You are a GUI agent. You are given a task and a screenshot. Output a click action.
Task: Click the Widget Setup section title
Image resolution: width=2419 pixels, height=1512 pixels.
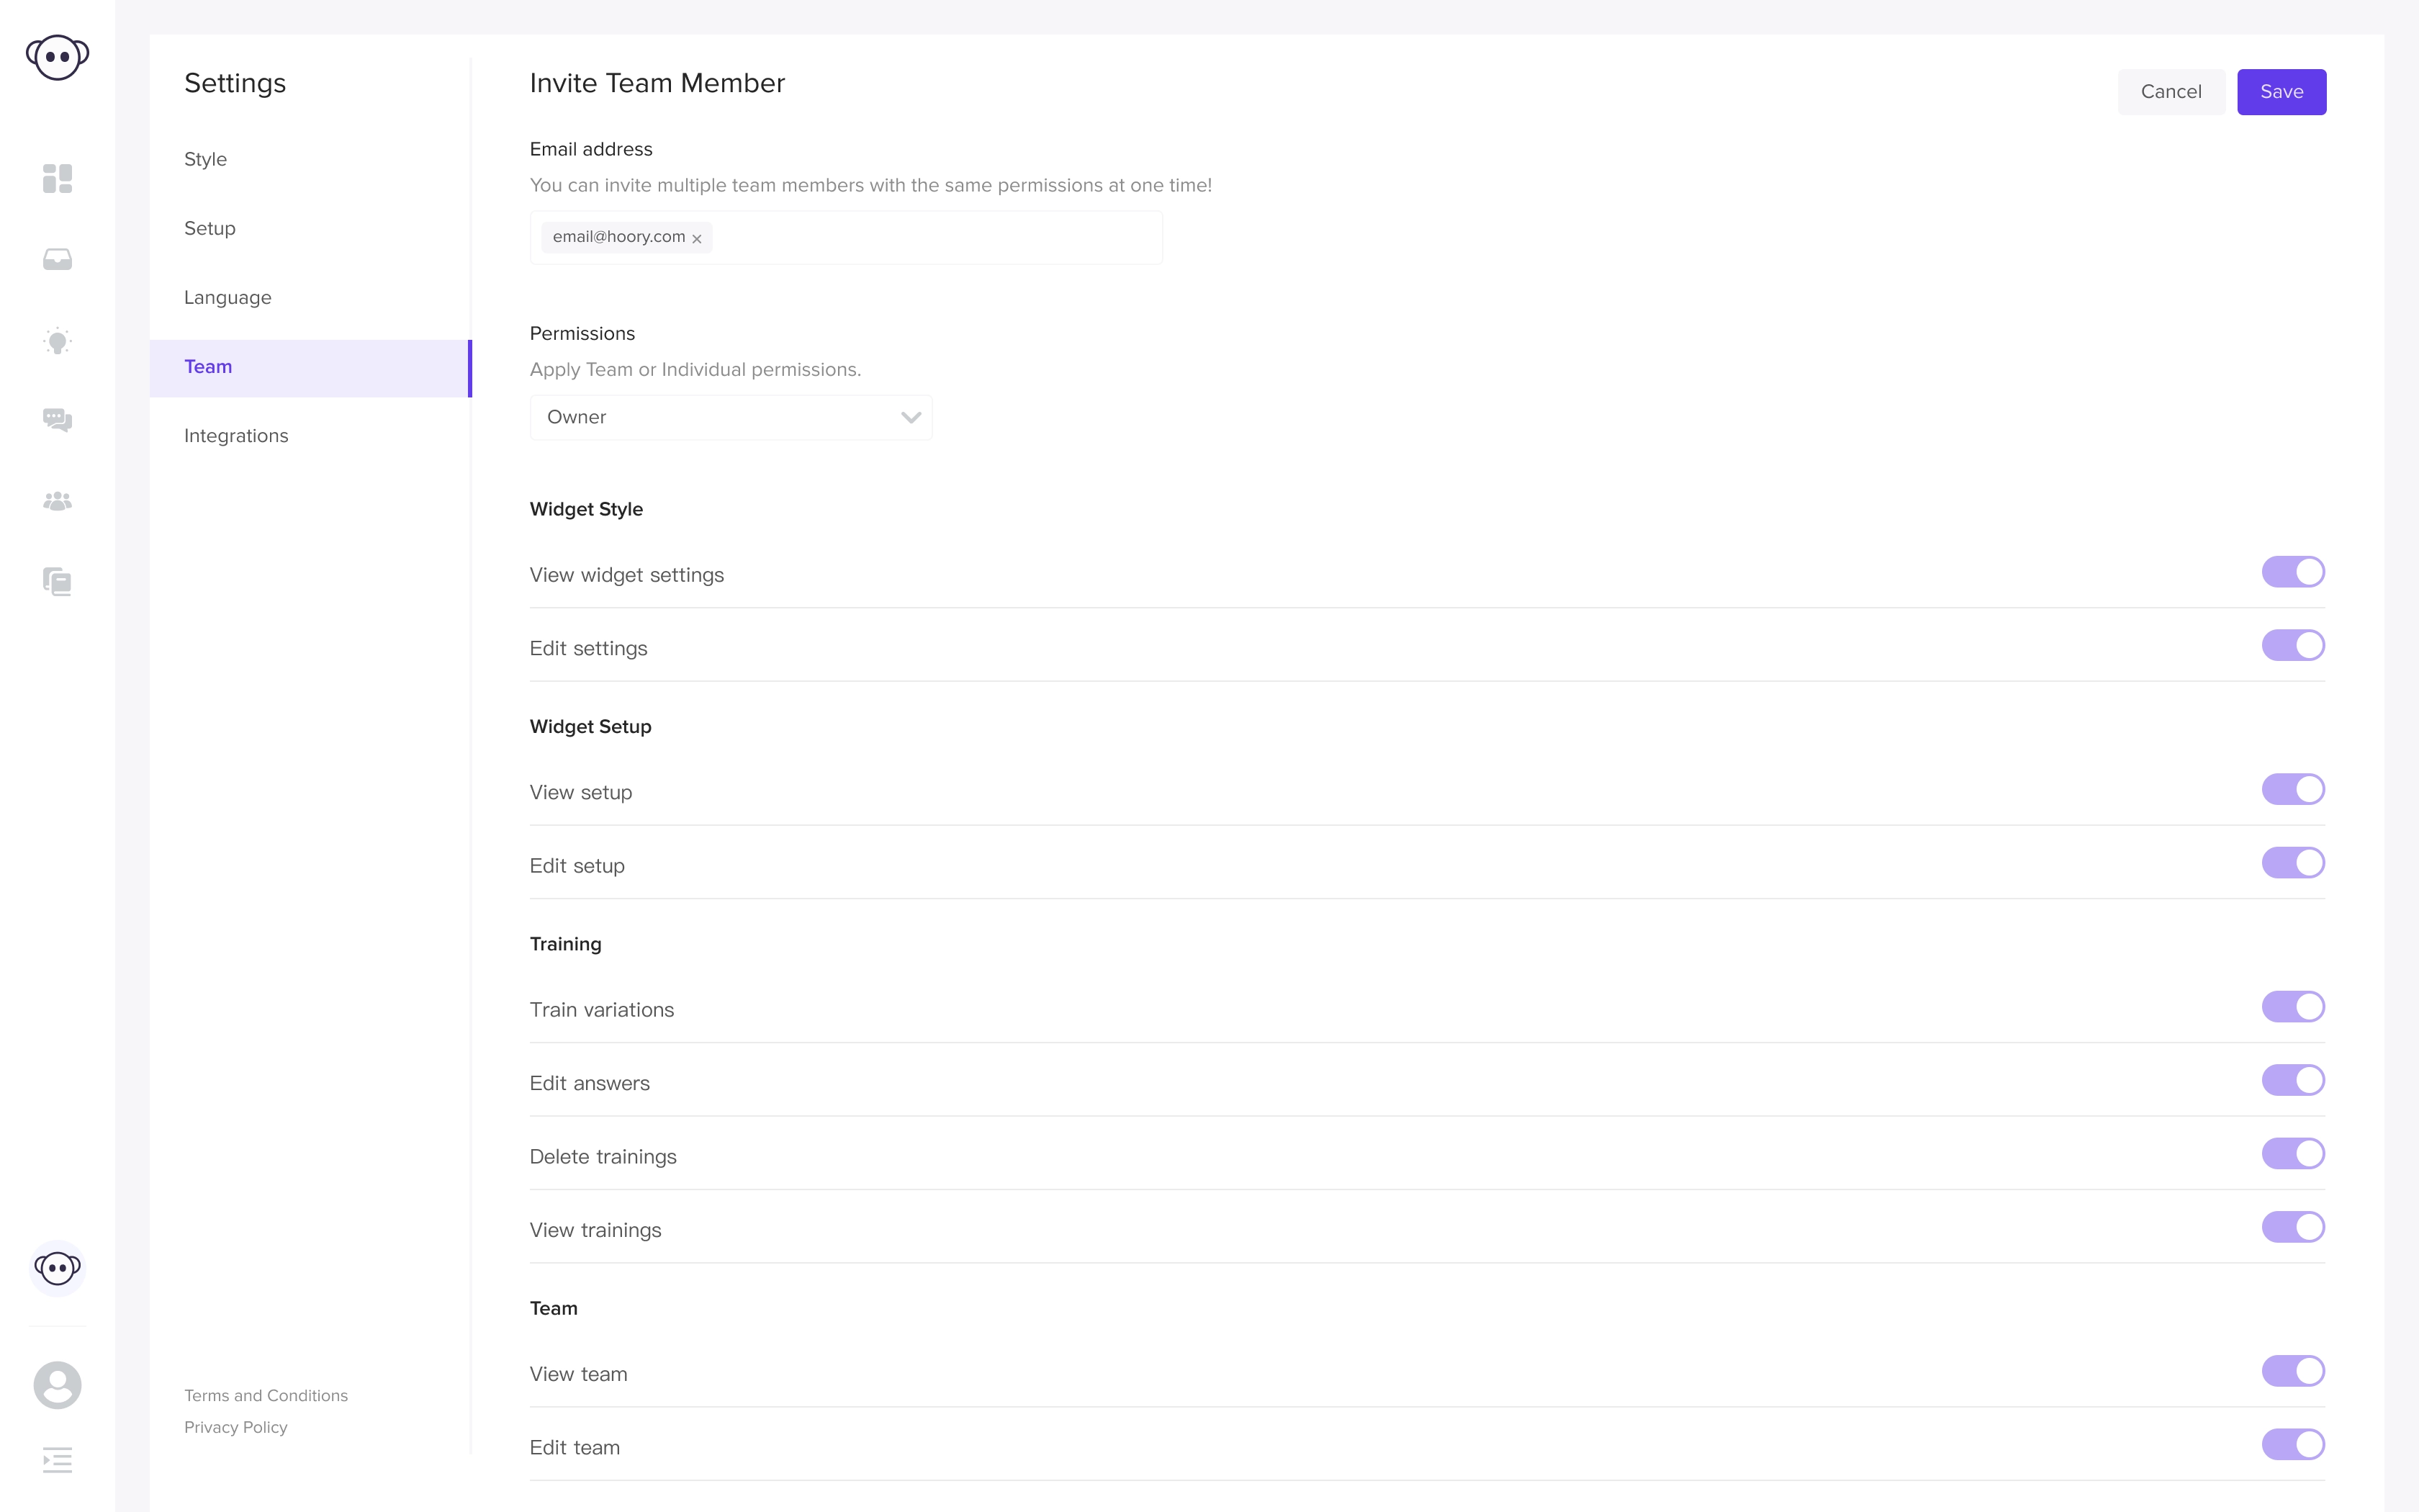point(590,727)
